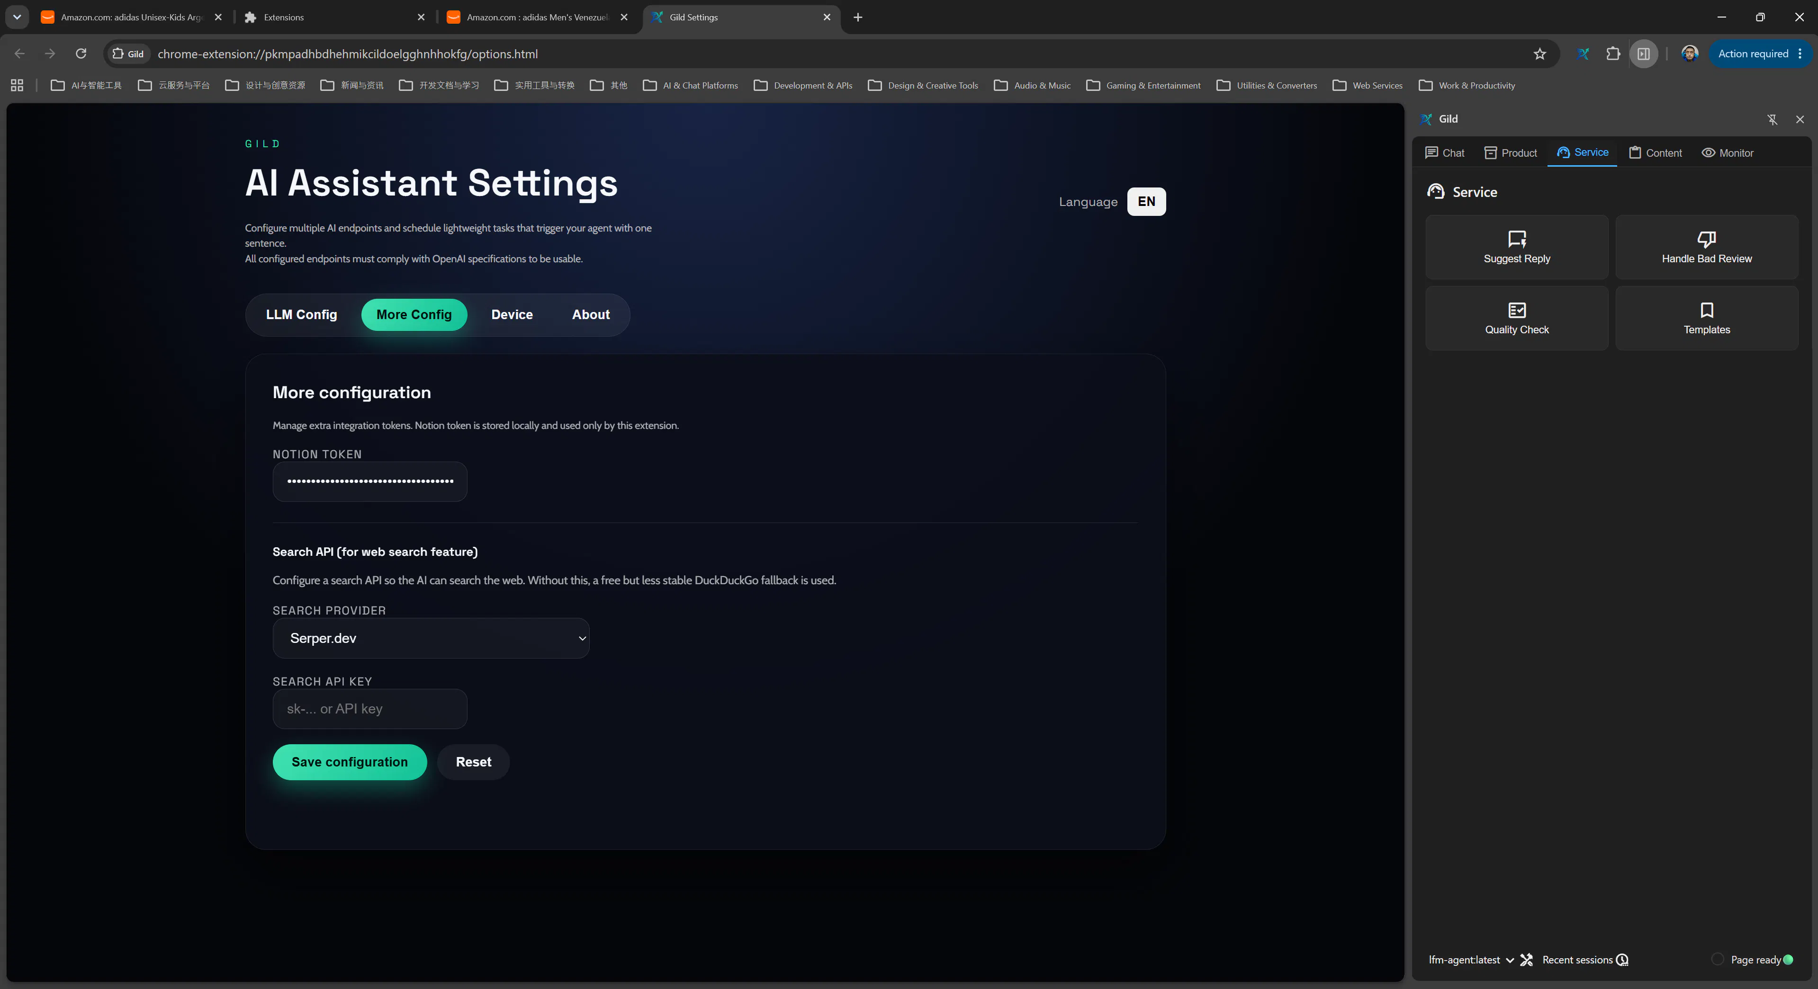Open the AI与智能工具 bookmark folder
This screenshot has height=989, width=1818.
coord(86,85)
